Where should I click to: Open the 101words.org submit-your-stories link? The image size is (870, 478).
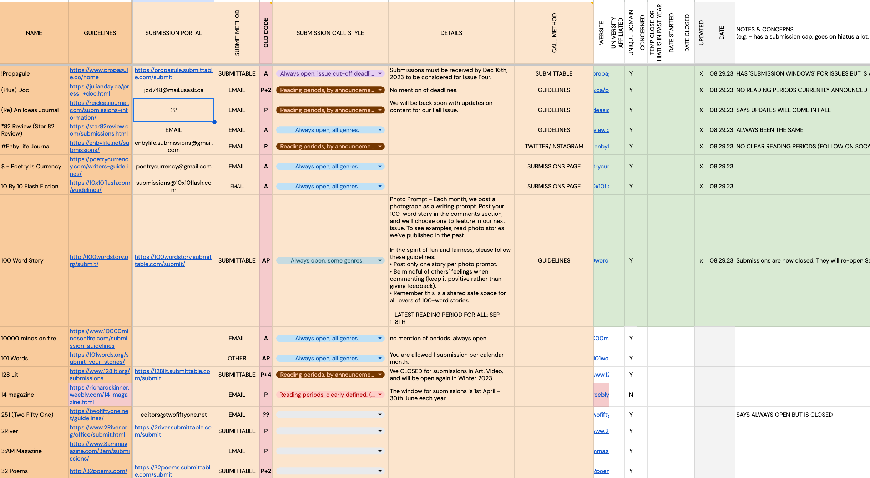point(99,358)
